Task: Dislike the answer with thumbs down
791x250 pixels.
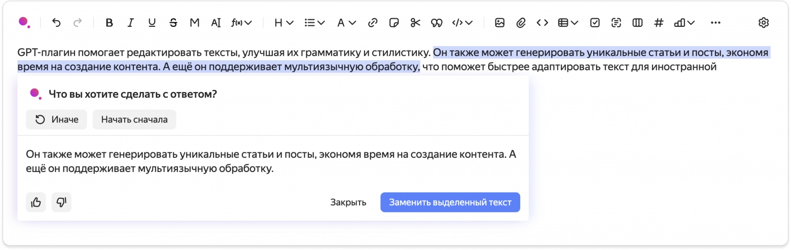Action: [62, 202]
